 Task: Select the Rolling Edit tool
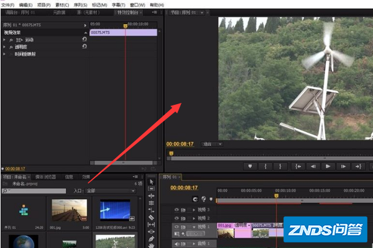[151, 203]
